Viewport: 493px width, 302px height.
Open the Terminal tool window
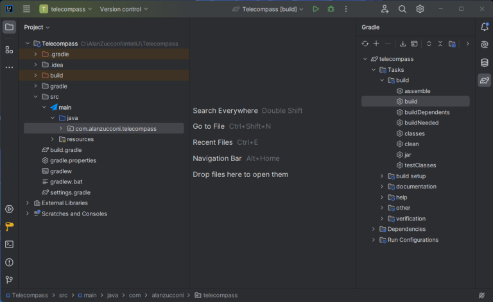(9, 244)
